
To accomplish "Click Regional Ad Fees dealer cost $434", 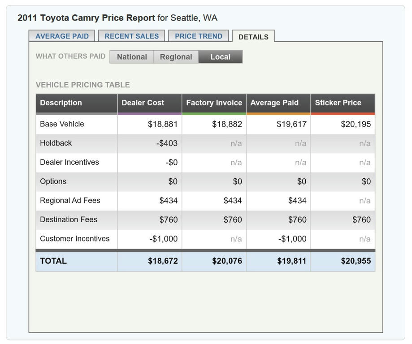I will [169, 201].
